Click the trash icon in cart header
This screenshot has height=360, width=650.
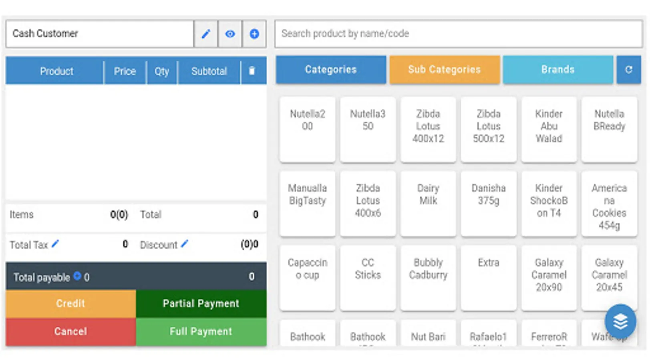(252, 71)
